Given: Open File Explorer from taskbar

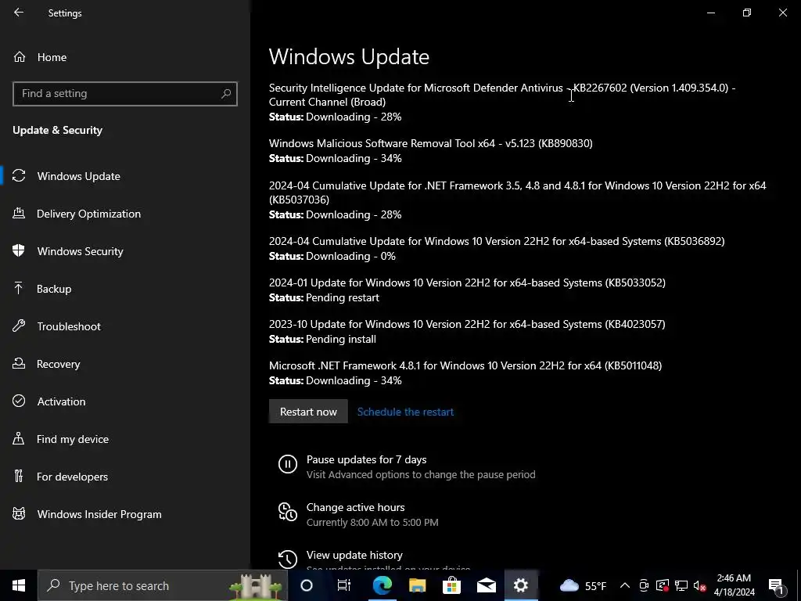Looking at the screenshot, I should point(417,585).
